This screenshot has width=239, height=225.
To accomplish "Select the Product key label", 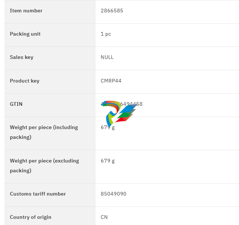I will 24,81.
